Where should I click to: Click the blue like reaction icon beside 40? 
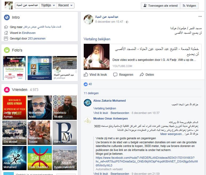point(86,84)
